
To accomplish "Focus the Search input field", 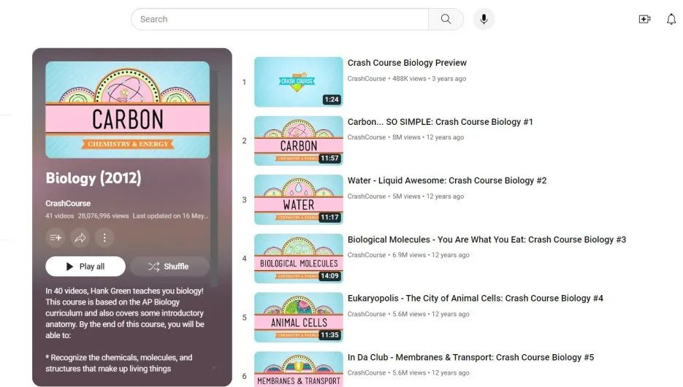I will (280, 19).
